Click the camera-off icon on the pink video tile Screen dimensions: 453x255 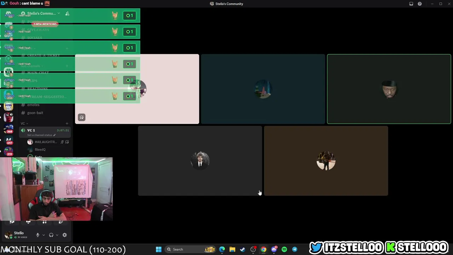coord(81,117)
